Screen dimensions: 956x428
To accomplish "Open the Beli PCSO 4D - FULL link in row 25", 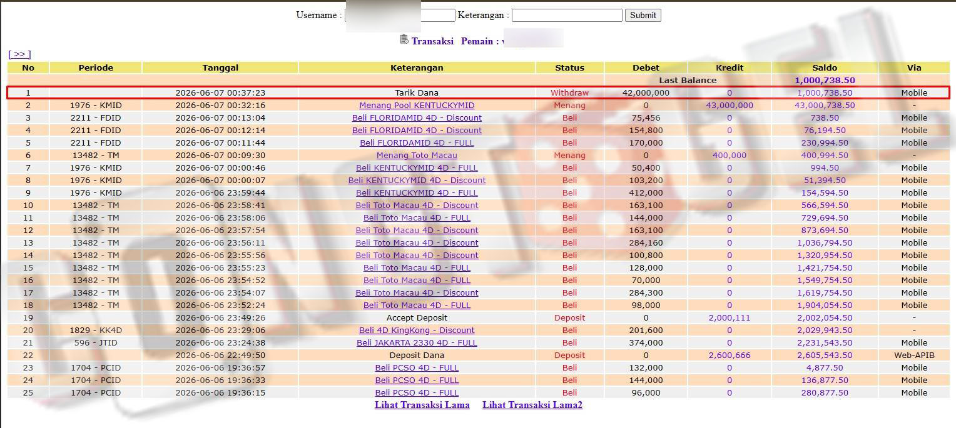I will 417,392.
